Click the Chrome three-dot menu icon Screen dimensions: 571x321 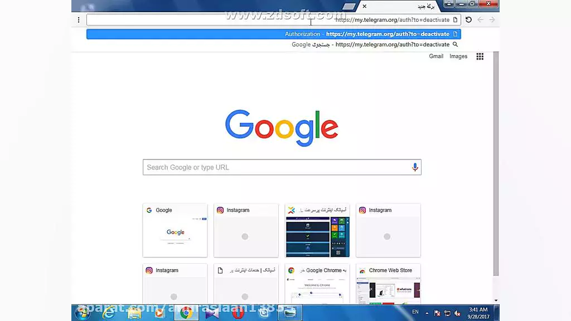pyautogui.click(x=79, y=20)
